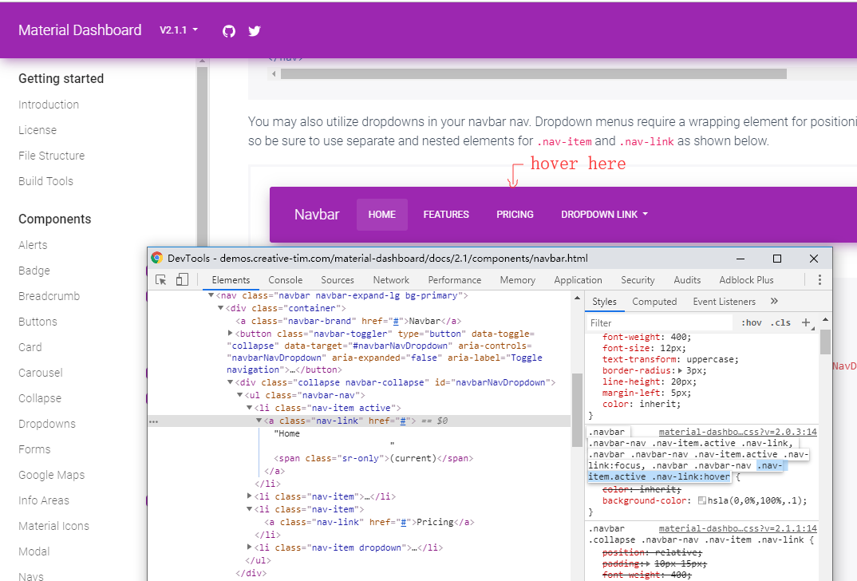
Task: Select the Styles pane tab
Action: [604, 302]
